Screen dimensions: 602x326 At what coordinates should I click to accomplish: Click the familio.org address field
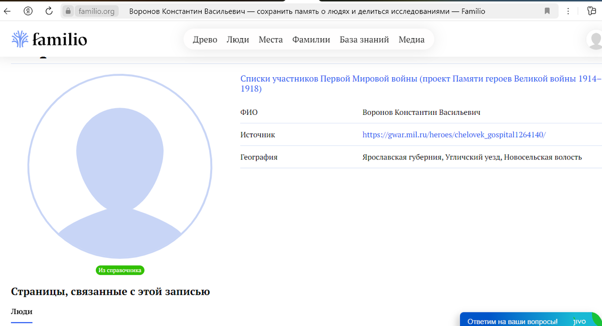(96, 11)
